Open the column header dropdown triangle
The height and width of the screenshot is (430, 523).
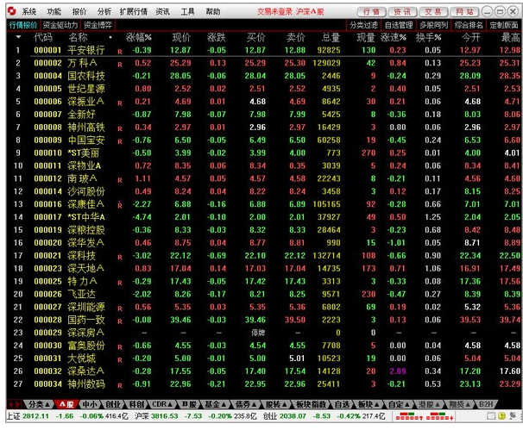click(x=18, y=37)
